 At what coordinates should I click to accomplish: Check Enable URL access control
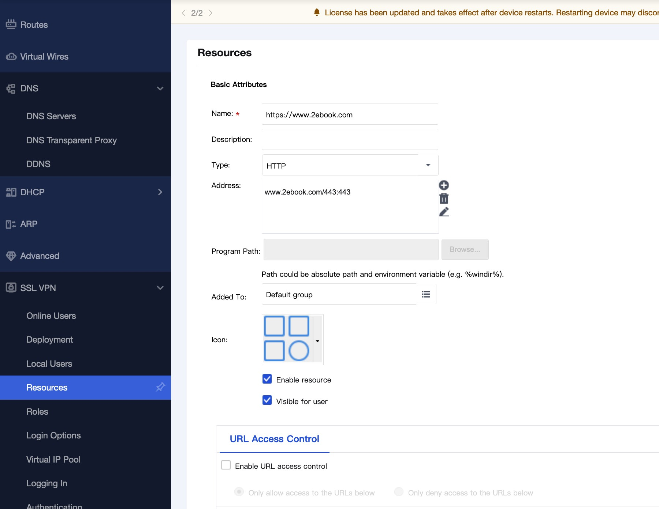(226, 465)
